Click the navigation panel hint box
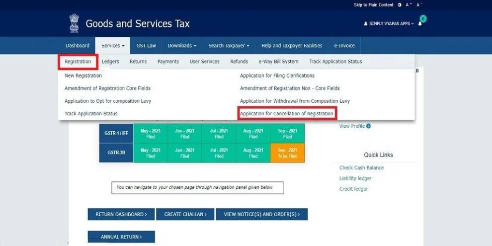492x246 pixels. (197, 188)
